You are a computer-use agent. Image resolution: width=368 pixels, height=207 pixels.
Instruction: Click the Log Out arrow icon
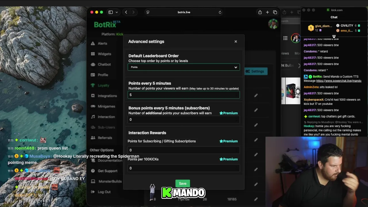(93, 192)
